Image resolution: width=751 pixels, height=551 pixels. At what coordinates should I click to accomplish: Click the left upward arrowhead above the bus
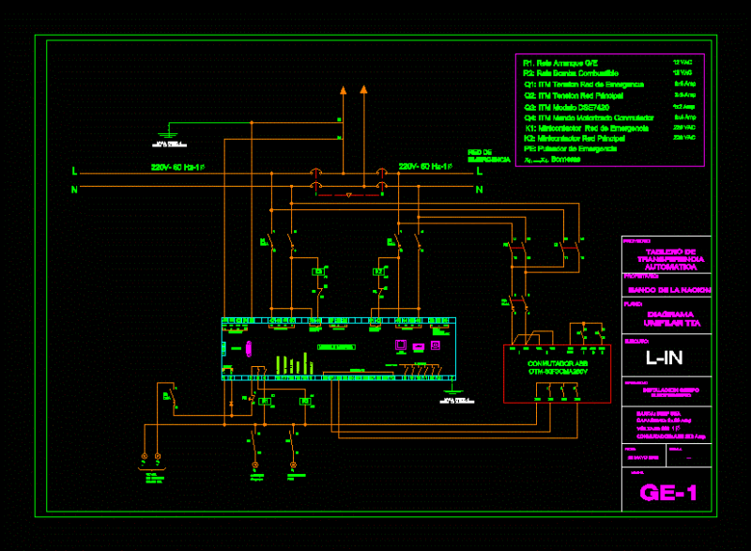click(344, 90)
